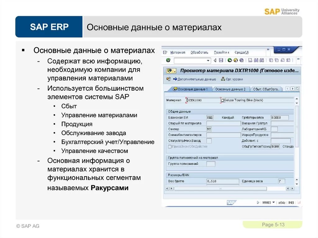The width and height of the screenshot is (318, 238).
Task: Toggle the ПрисвЗнач/ОблДействия checkbox
Action: pyautogui.click(x=170, y=146)
